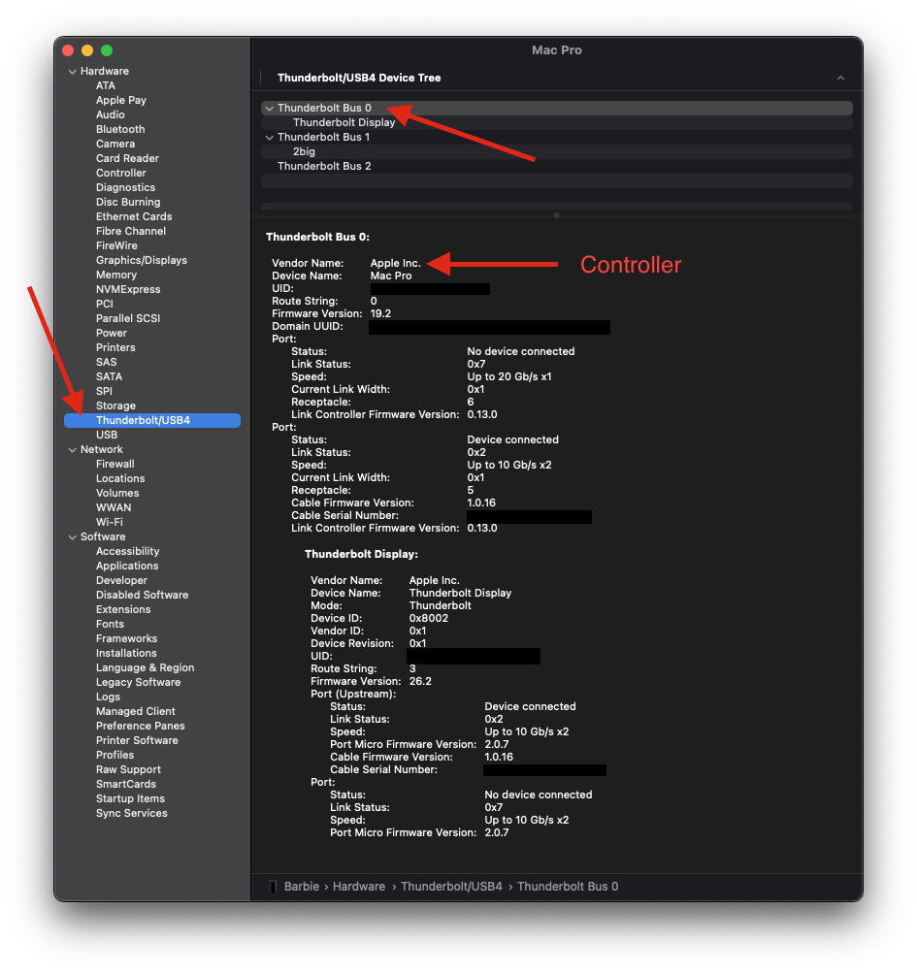Select Accessibility under Software
This screenshot has height=973, width=917.
(127, 552)
